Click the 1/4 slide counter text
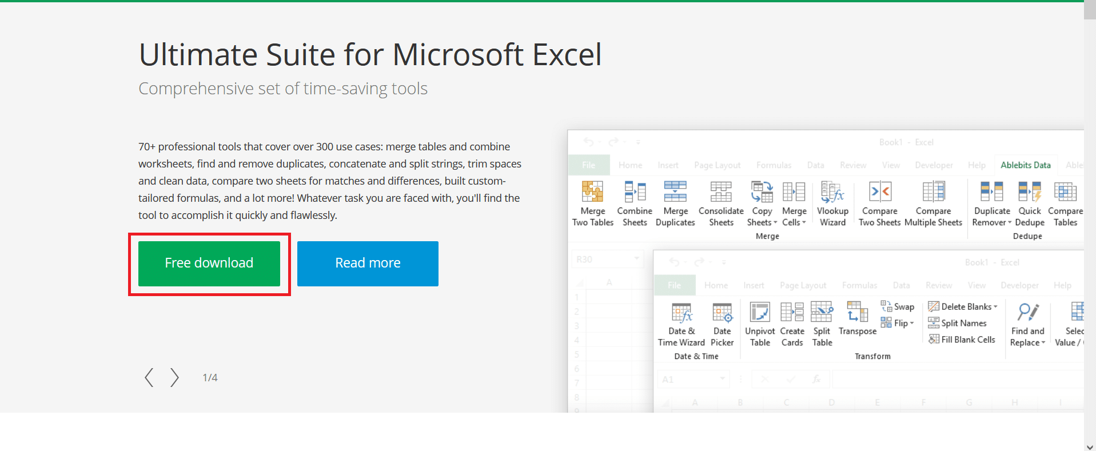Viewport: 1096px width, 451px height. (x=210, y=378)
